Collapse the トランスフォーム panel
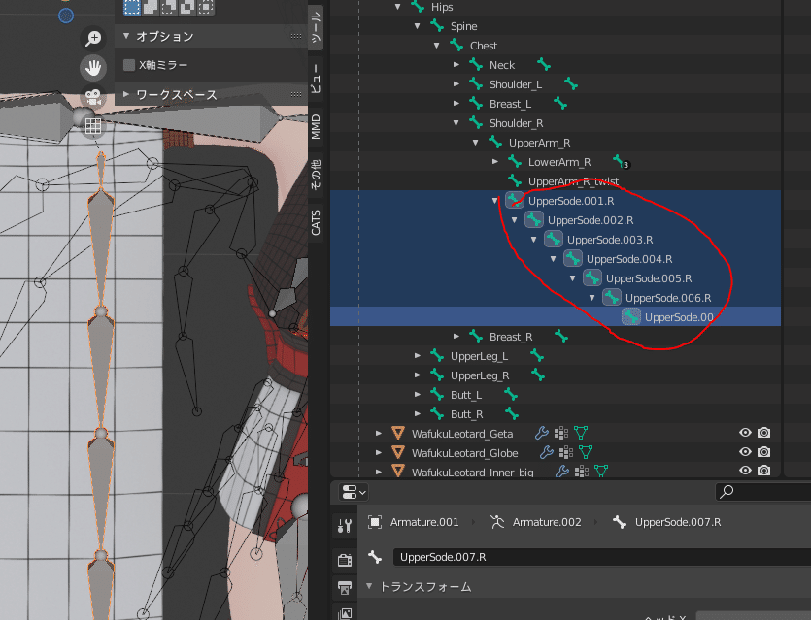 point(369,586)
